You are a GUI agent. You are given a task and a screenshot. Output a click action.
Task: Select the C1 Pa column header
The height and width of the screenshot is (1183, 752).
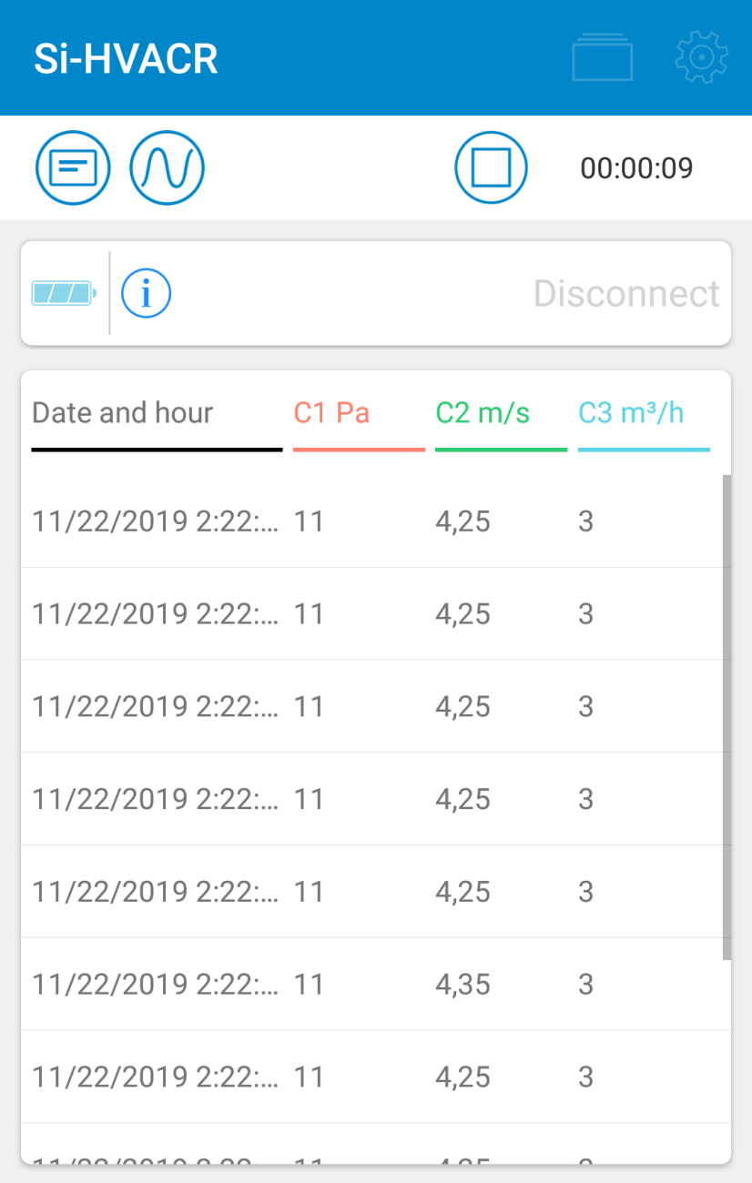pos(332,413)
